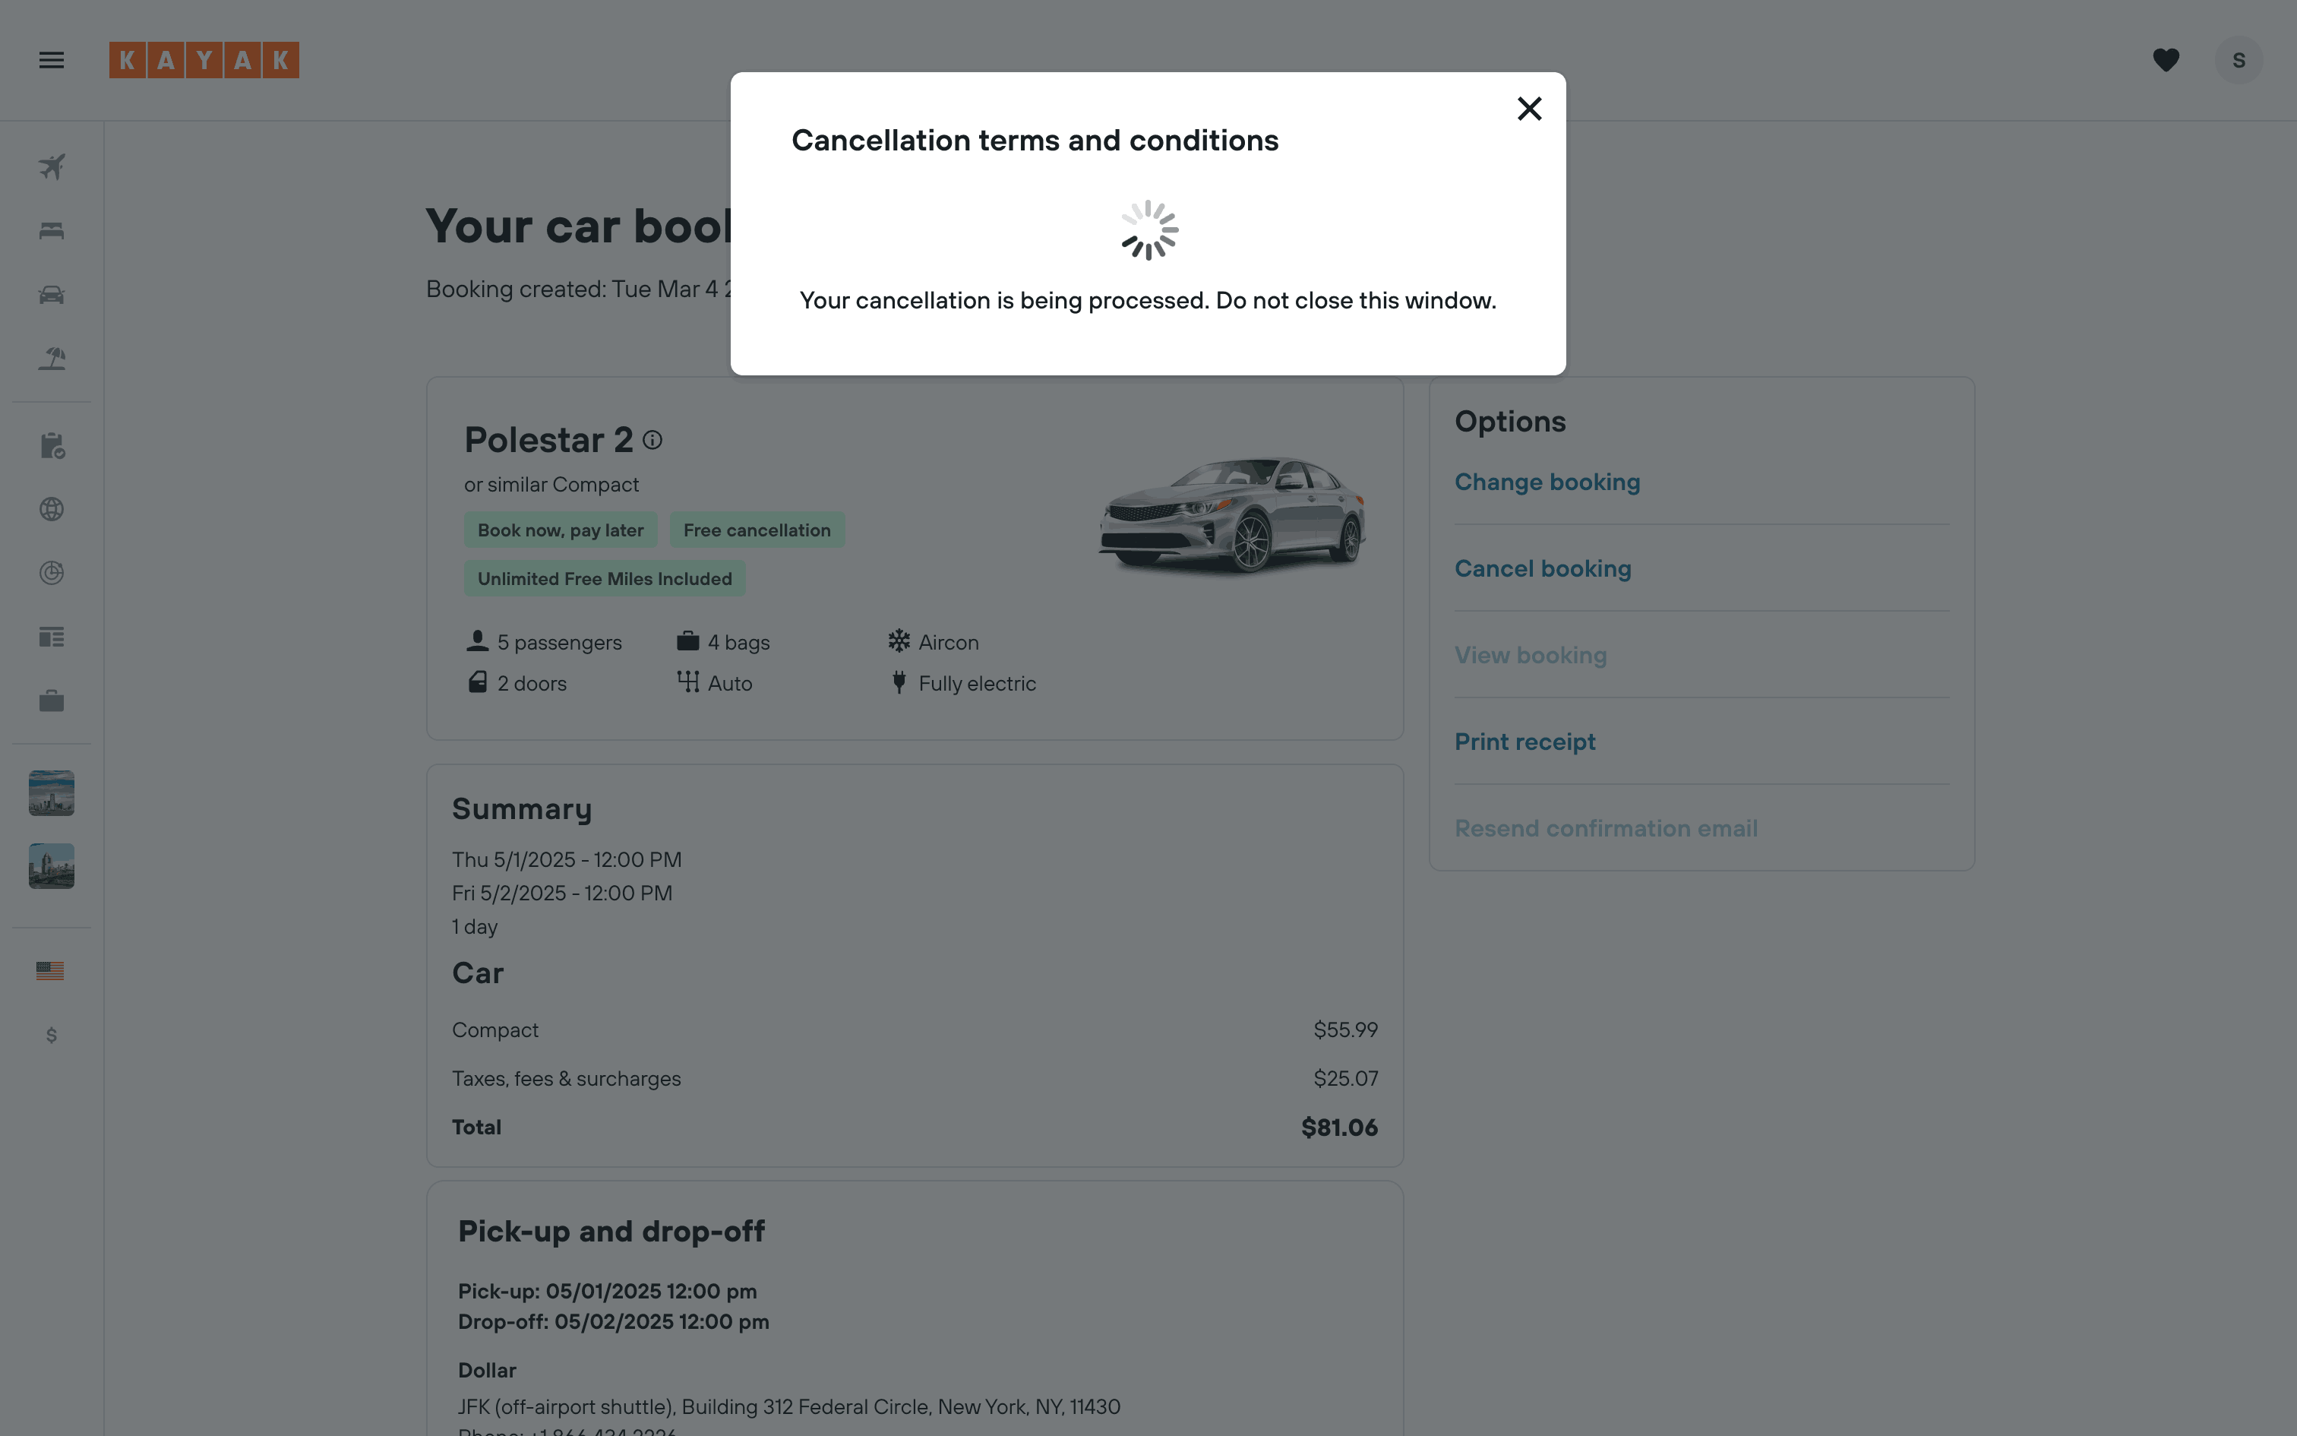Open the briefcase business icon in sidebar
This screenshot has width=2297, height=1436.
[51, 701]
